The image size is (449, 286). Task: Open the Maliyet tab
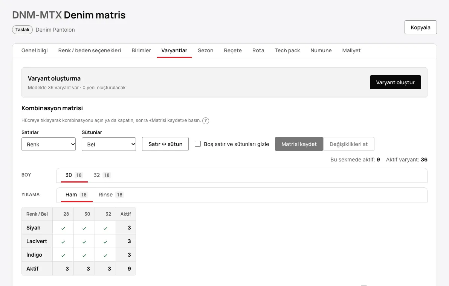click(351, 51)
